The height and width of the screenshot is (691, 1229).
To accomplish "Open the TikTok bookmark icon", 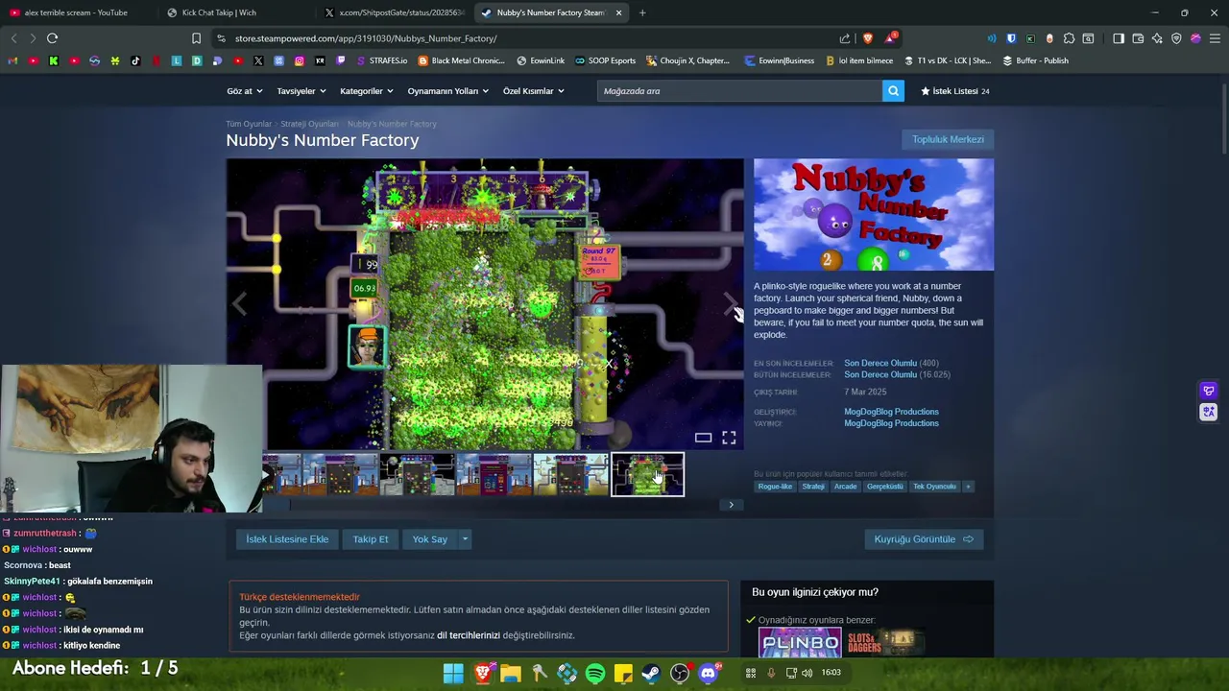I will coord(135,60).
